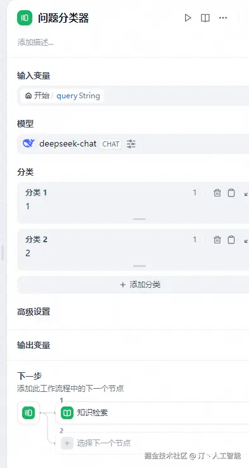
Task: Select the 知识检索 next-step node
Action: point(152,413)
